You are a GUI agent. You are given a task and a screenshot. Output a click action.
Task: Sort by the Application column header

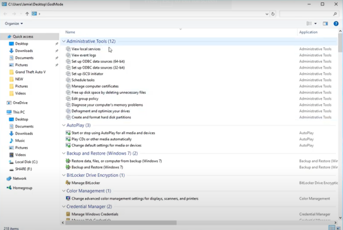[x=308, y=32]
